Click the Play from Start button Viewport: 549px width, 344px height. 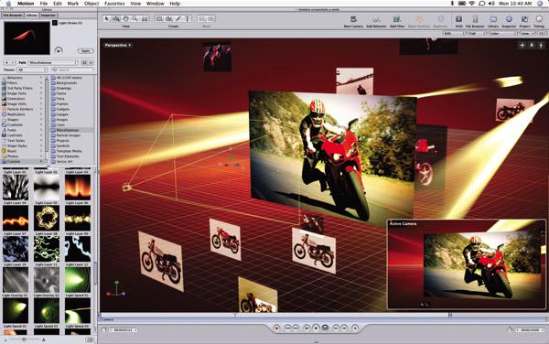pos(307,328)
